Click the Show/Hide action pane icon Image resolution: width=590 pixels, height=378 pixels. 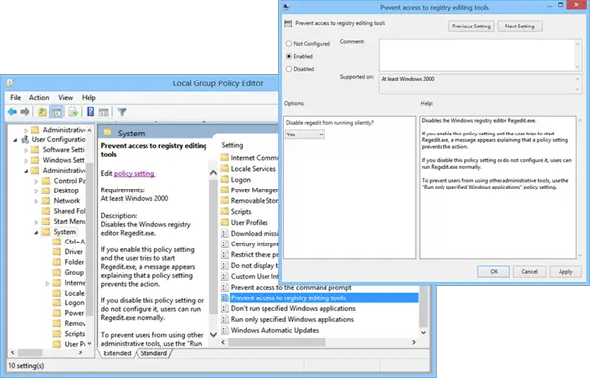[104, 112]
